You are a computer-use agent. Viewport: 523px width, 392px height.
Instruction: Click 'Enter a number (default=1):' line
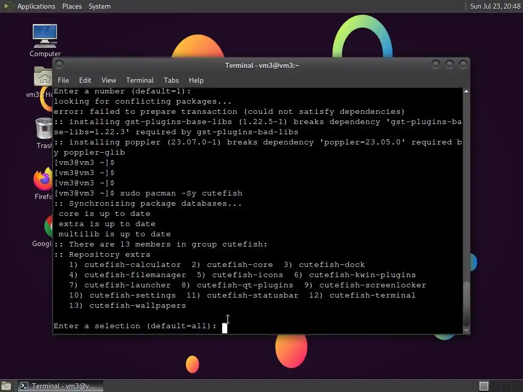[123, 91]
